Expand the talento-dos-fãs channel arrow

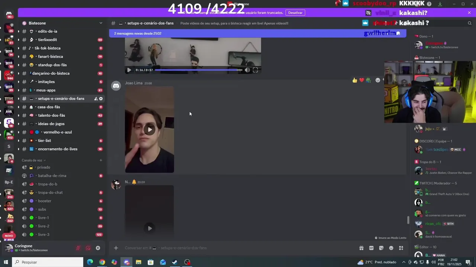[18, 115]
